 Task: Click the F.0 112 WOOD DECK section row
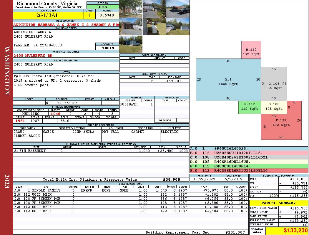pos(130,211)
